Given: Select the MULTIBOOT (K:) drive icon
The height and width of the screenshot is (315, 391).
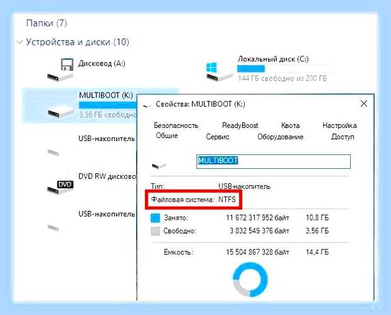Looking at the screenshot, I should coord(61,111).
